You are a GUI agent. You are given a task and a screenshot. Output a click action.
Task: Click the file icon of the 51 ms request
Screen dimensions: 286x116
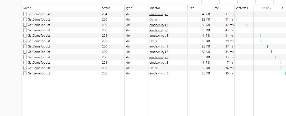[x=25, y=19]
